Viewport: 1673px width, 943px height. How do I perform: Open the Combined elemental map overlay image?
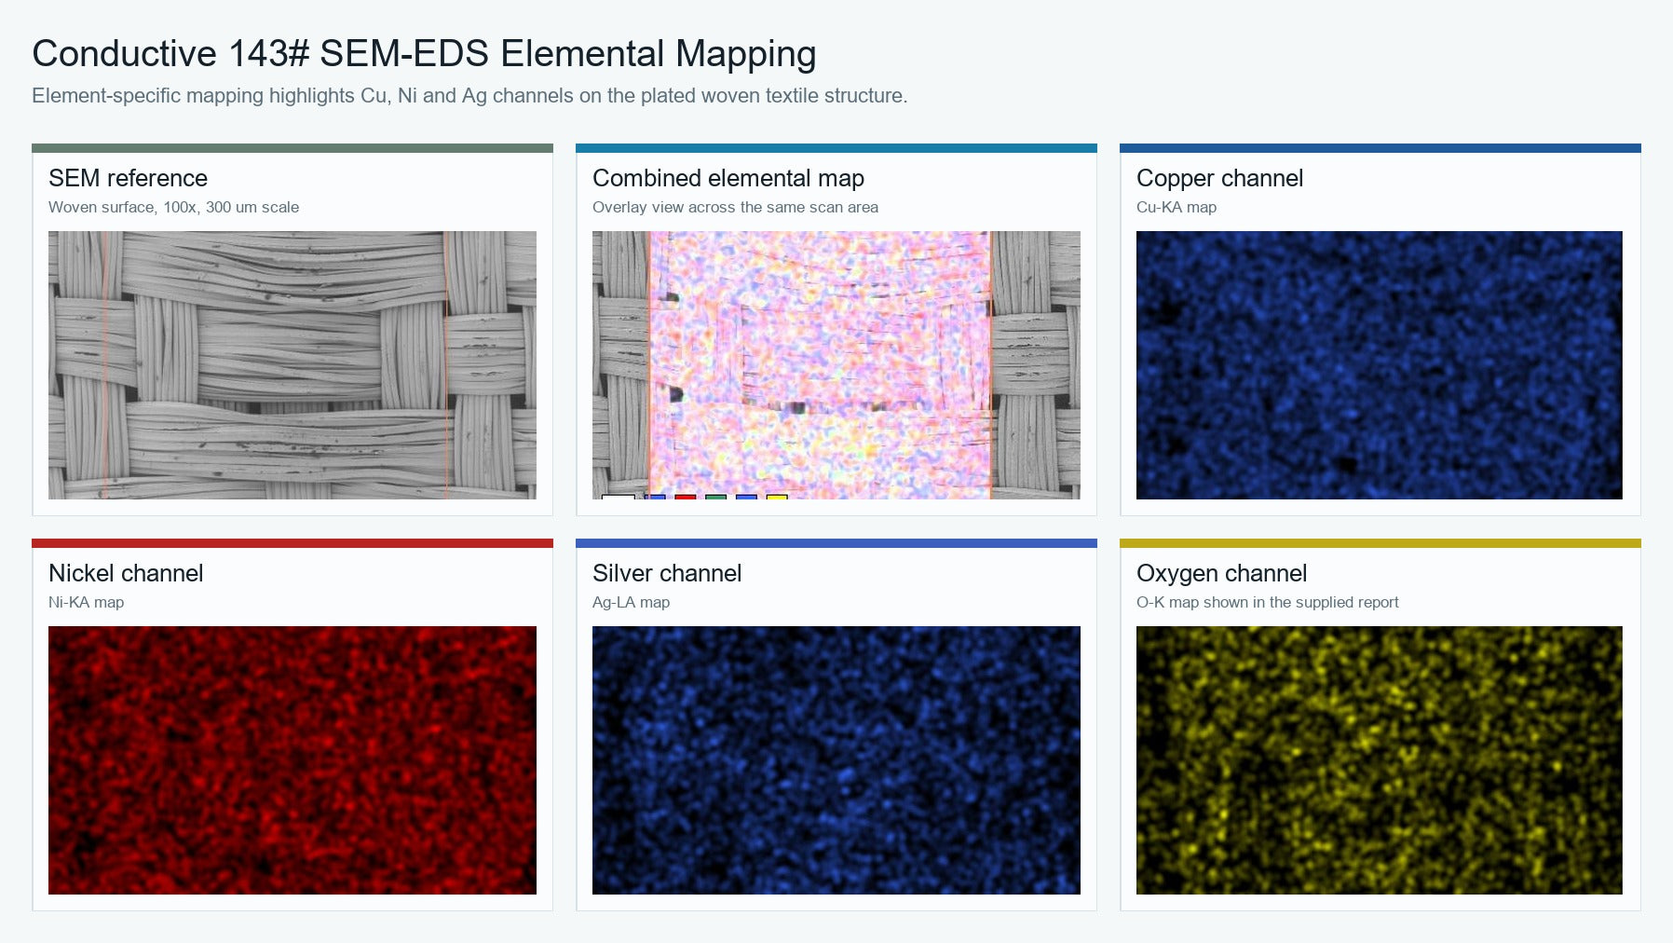[x=836, y=365]
